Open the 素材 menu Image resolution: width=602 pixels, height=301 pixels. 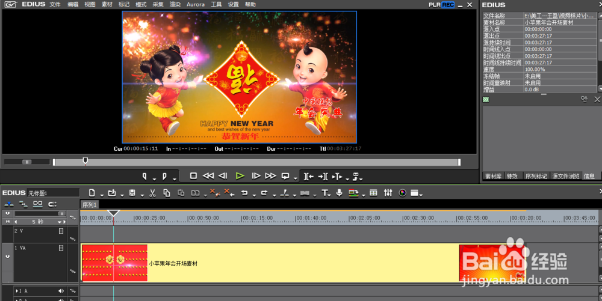(x=107, y=5)
